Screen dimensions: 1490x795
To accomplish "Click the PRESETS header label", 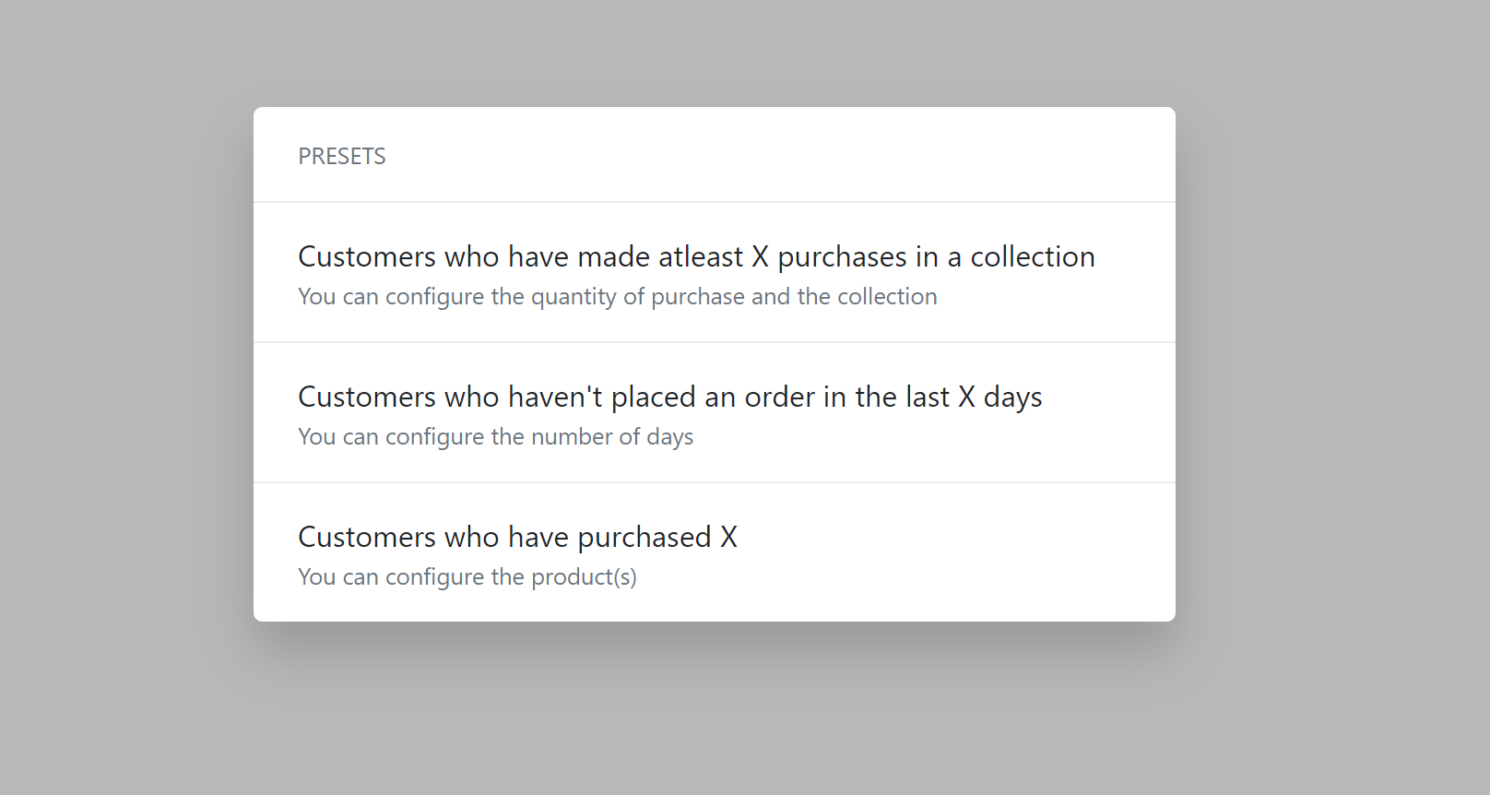I will (342, 156).
